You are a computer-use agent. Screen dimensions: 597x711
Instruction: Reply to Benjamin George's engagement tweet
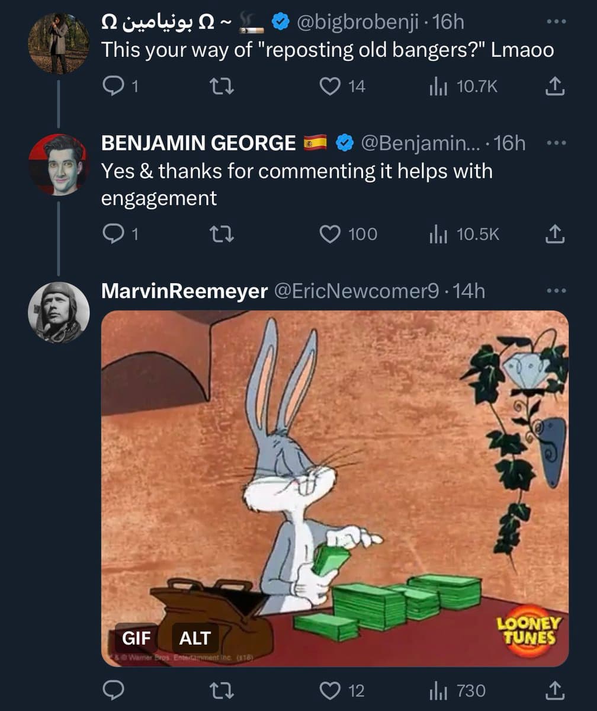[113, 235]
